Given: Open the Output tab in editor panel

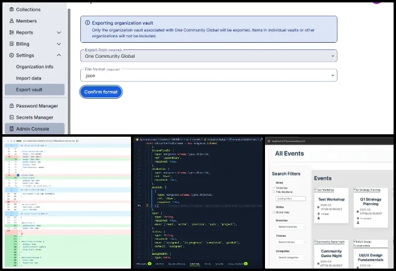Looking at the screenshot, I should (x=159, y=264).
